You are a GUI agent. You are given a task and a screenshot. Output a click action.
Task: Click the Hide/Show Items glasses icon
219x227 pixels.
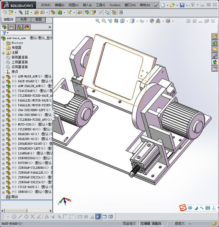[x=142, y=21]
